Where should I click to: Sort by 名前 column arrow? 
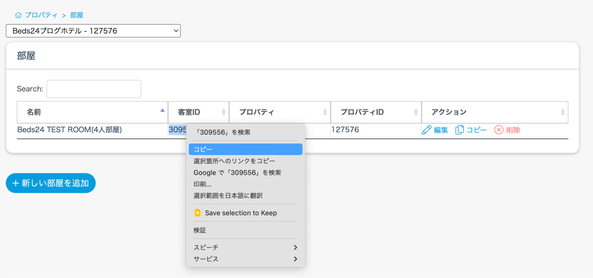(x=162, y=111)
